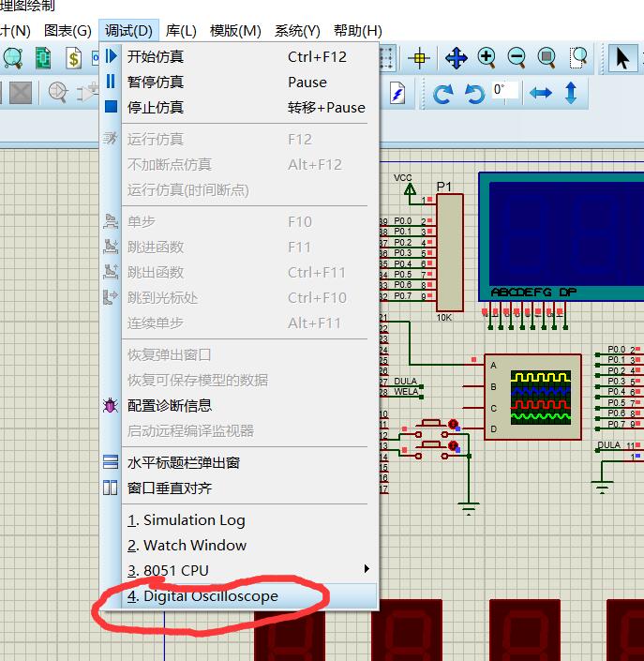Open the 模版(M) template menu

[x=235, y=31]
